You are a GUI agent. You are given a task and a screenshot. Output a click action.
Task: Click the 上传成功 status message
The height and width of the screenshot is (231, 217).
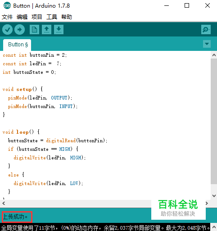tap(15, 217)
